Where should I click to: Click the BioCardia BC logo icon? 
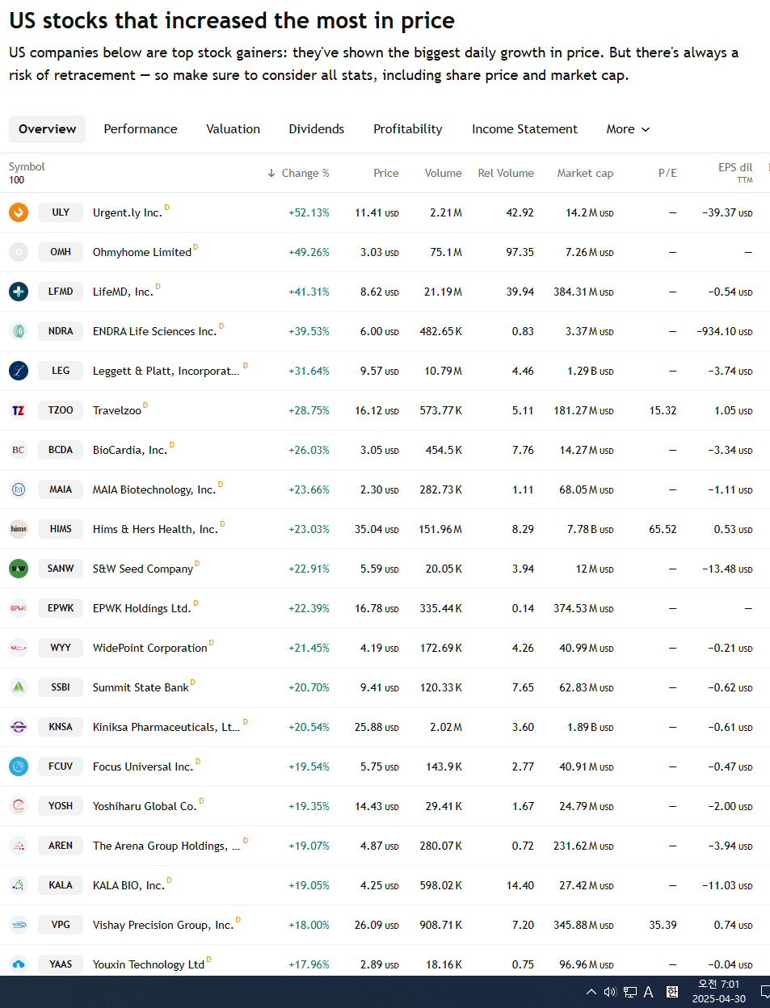(19, 450)
